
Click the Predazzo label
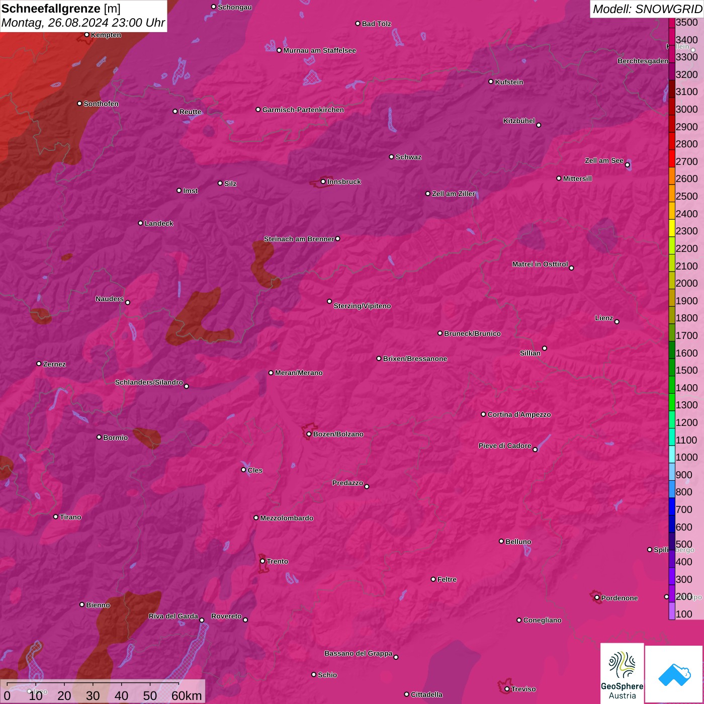[x=347, y=483]
